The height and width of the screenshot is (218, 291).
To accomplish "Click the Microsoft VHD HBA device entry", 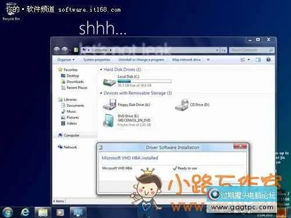I will tap(117, 168).
